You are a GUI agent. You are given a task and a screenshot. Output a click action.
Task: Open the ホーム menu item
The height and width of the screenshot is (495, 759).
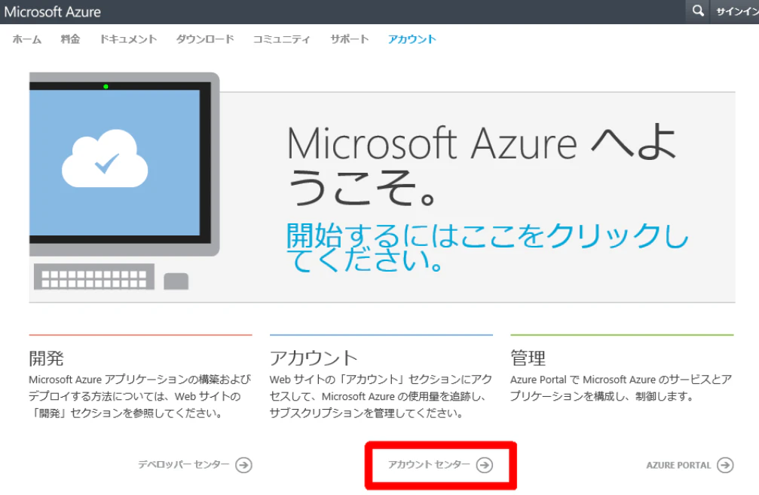pos(27,39)
